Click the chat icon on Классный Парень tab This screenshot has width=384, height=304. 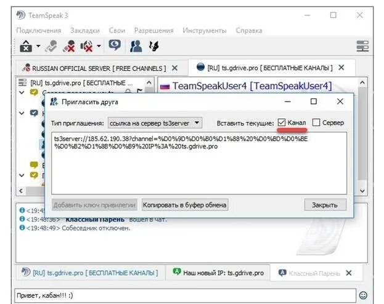point(282,273)
